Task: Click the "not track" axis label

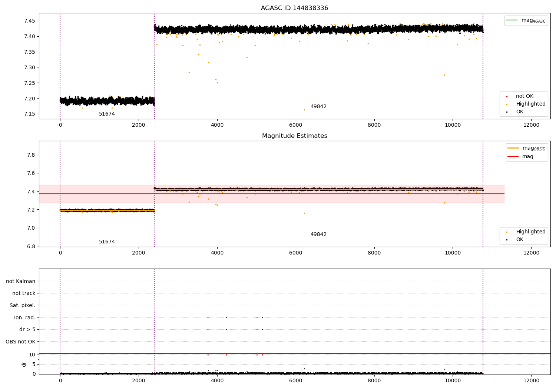Action: (x=24, y=293)
